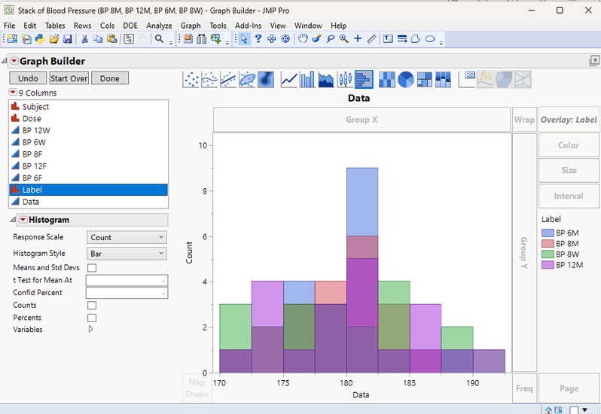Select the Arrow selection tool
The height and width of the screenshot is (414, 601).
[x=244, y=38]
